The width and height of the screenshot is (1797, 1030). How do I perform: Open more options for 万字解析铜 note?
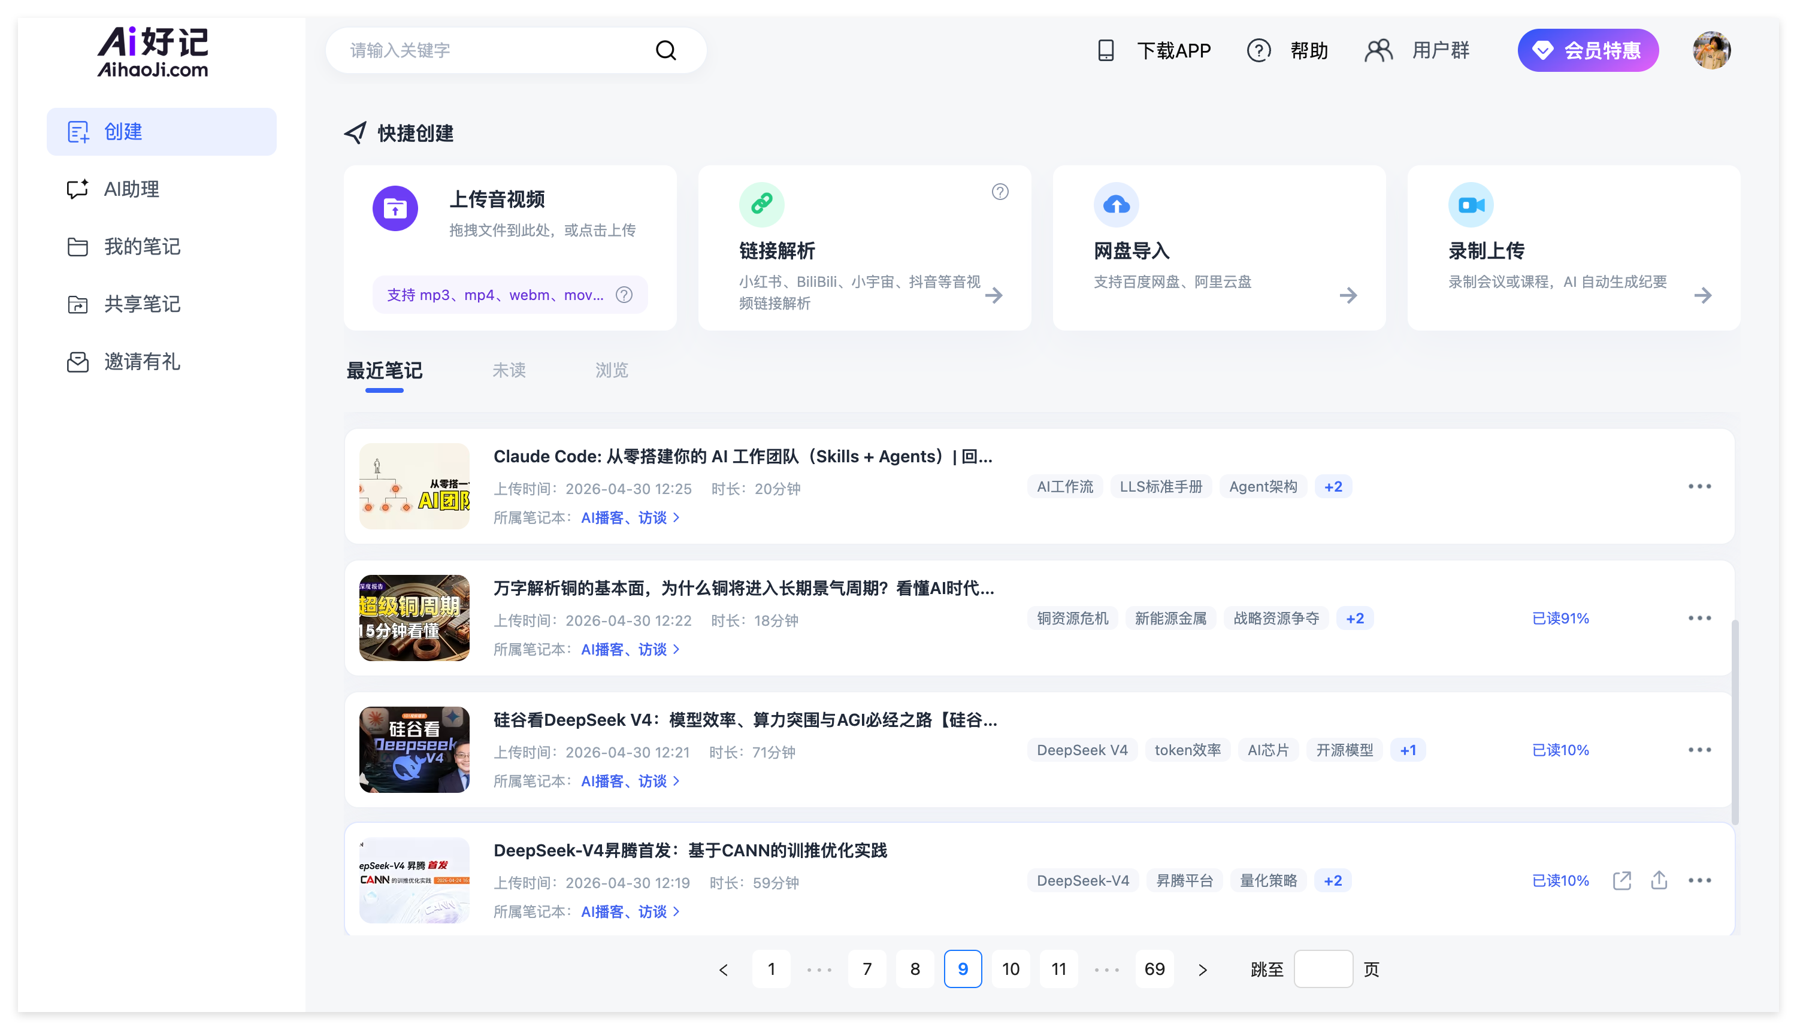click(x=1699, y=618)
